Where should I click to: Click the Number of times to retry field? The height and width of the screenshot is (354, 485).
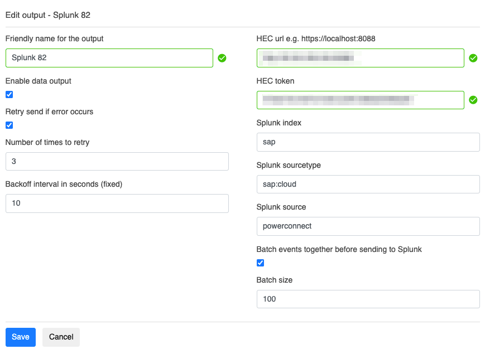tap(117, 162)
